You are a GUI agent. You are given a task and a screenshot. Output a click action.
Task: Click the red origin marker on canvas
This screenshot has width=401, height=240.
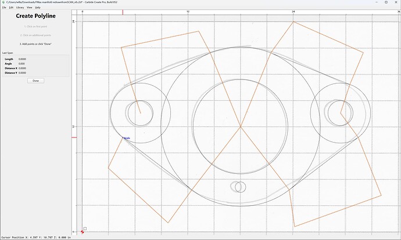point(83,232)
